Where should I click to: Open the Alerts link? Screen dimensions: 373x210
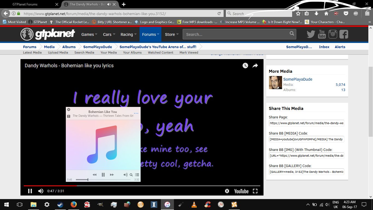tap(340, 47)
